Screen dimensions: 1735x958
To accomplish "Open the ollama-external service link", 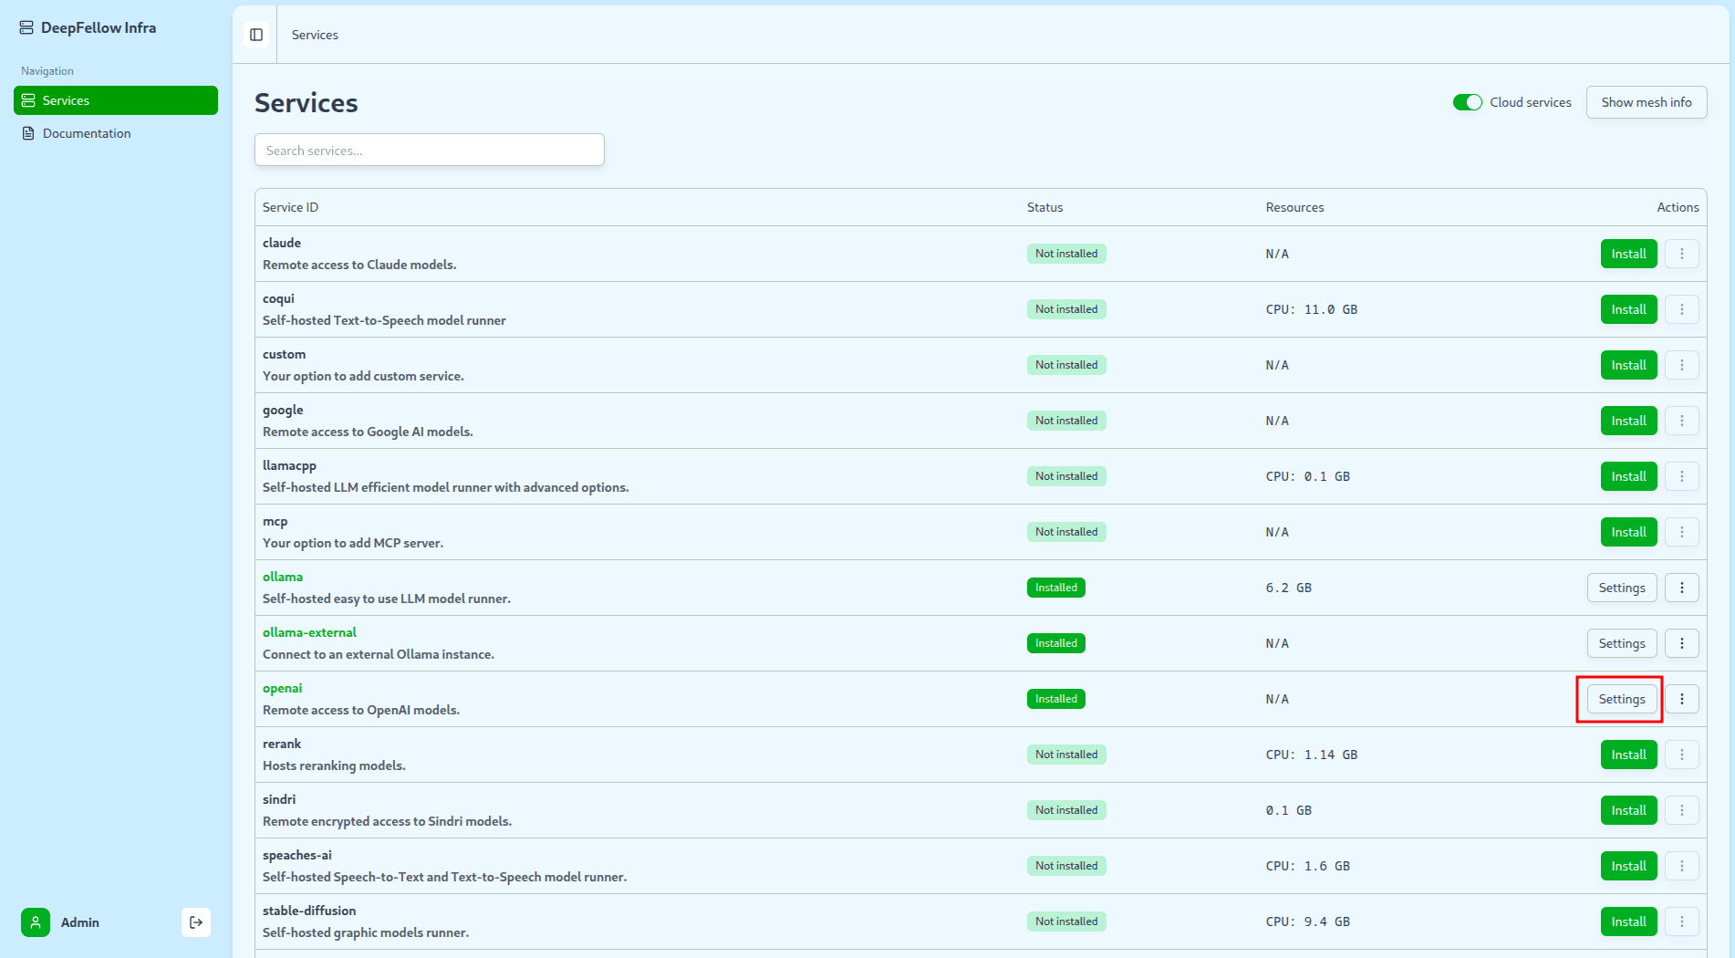I will 309,632.
